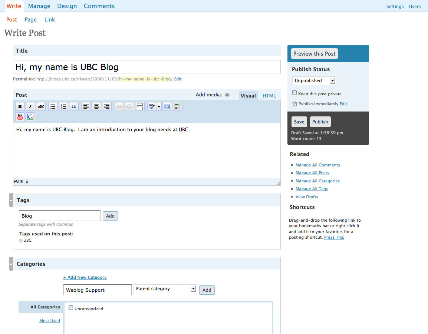
Task: Click the Add media icon
Action: click(x=227, y=95)
